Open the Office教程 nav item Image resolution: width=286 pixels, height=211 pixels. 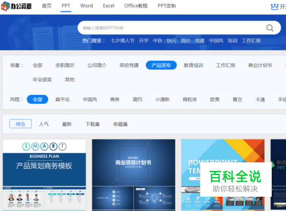click(x=136, y=6)
